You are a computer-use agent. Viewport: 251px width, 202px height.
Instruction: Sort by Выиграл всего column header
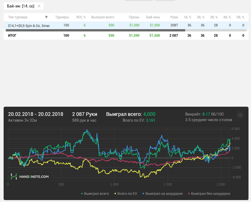coord(103,17)
